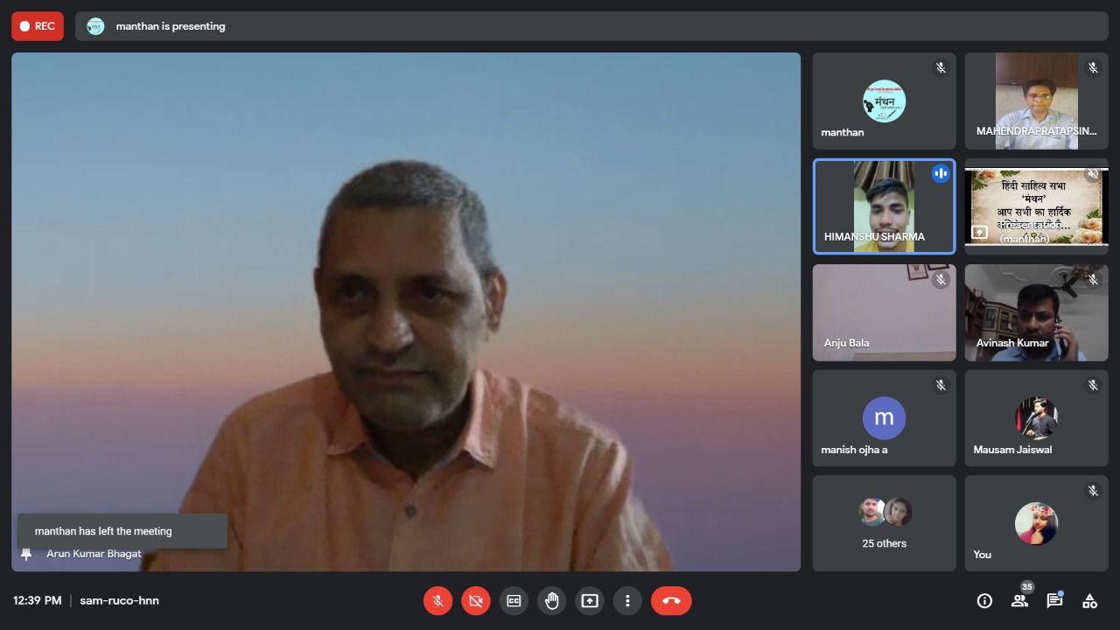Image resolution: width=1120 pixels, height=630 pixels.
Task: Click the manthan presentation tile
Action: click(1036, 206)
